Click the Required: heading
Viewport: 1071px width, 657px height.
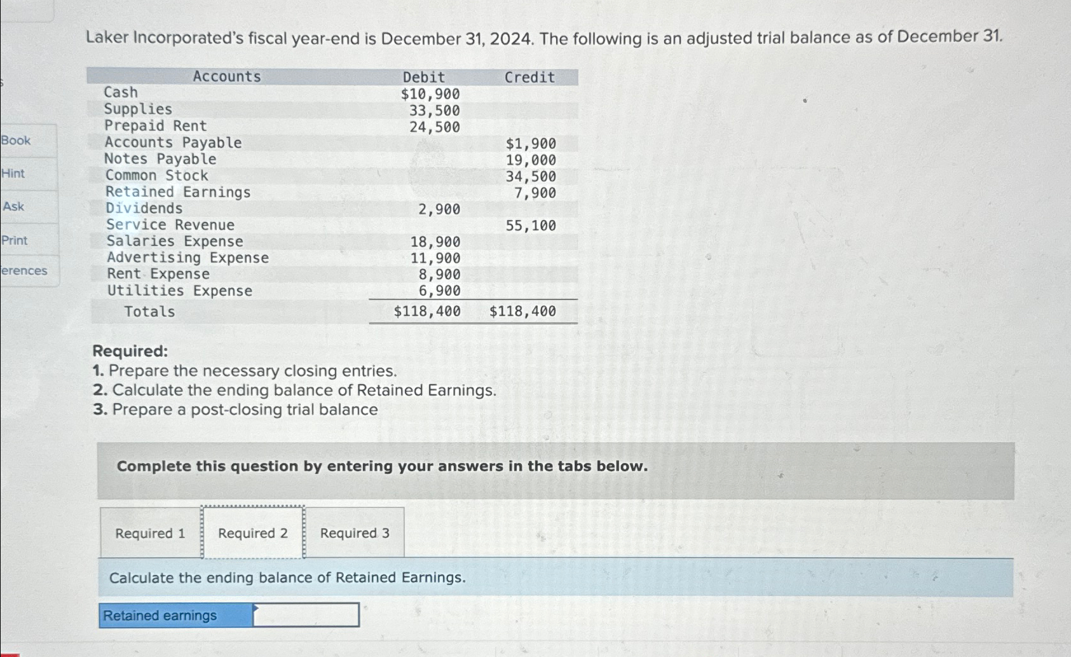(130, 351)
